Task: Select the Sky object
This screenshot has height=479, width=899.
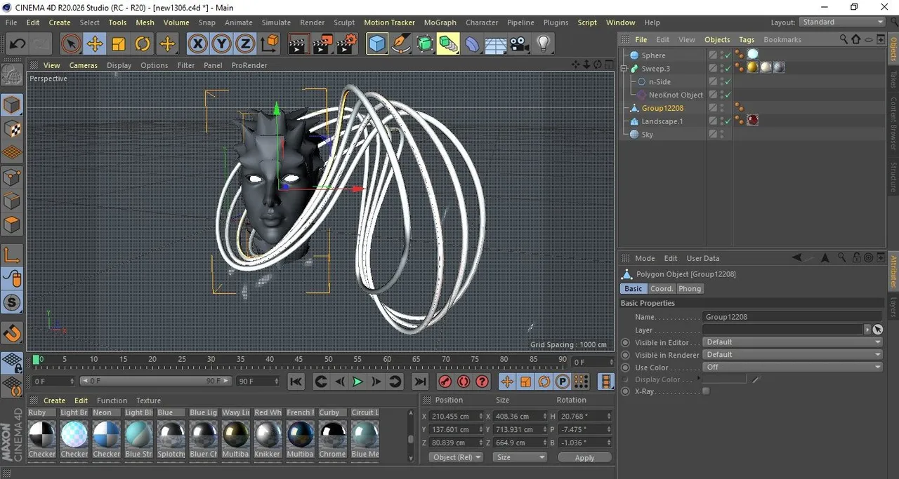Action: pos(648,135)
